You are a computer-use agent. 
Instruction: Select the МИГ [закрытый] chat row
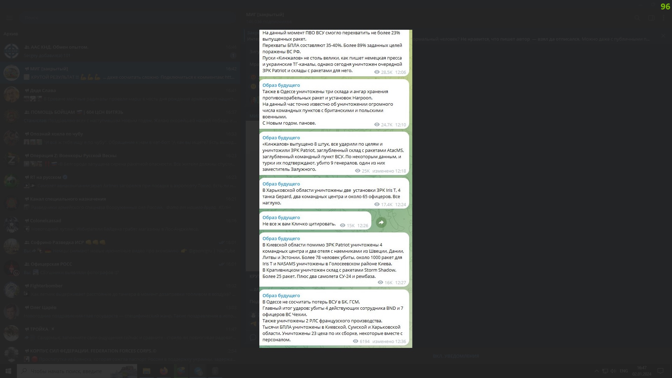click(120, 73)
